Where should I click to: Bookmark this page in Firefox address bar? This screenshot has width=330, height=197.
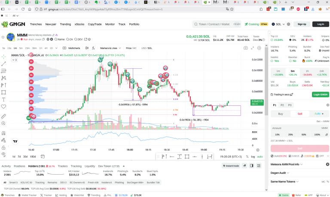(232, 9)
